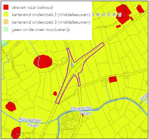The height and width of the screenshot is (140, 149).
Task: Click the tan 'karterend onderzoek 3' legend swatch
Action: pyautogui.click(x=6, y=22)
